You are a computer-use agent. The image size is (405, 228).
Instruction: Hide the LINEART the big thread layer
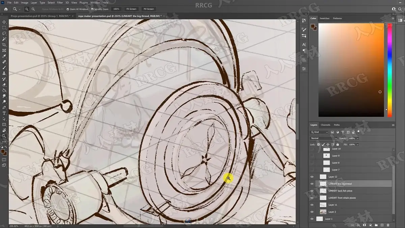pyautogui.click(x=312, y=184)
